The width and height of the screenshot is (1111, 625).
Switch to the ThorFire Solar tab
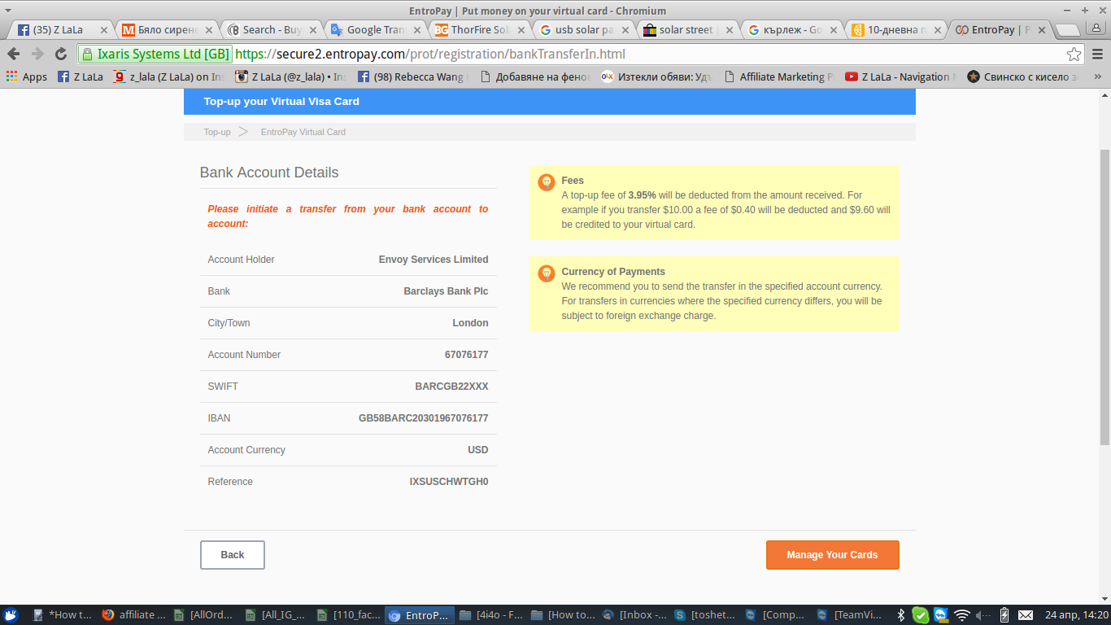pyautogui.click(x=480, y=30)
